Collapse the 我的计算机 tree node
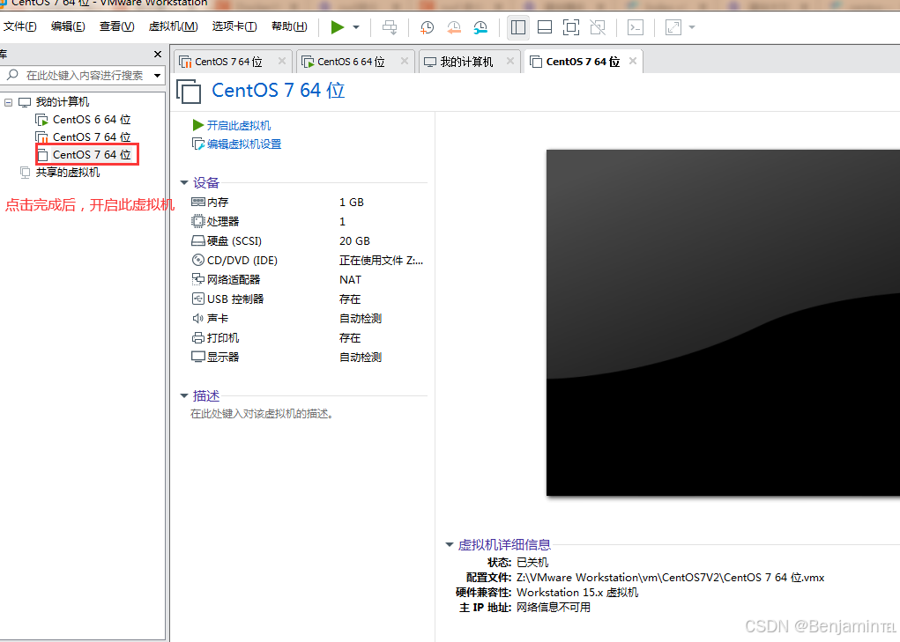 pyautogui.click(x=8, y=103)
